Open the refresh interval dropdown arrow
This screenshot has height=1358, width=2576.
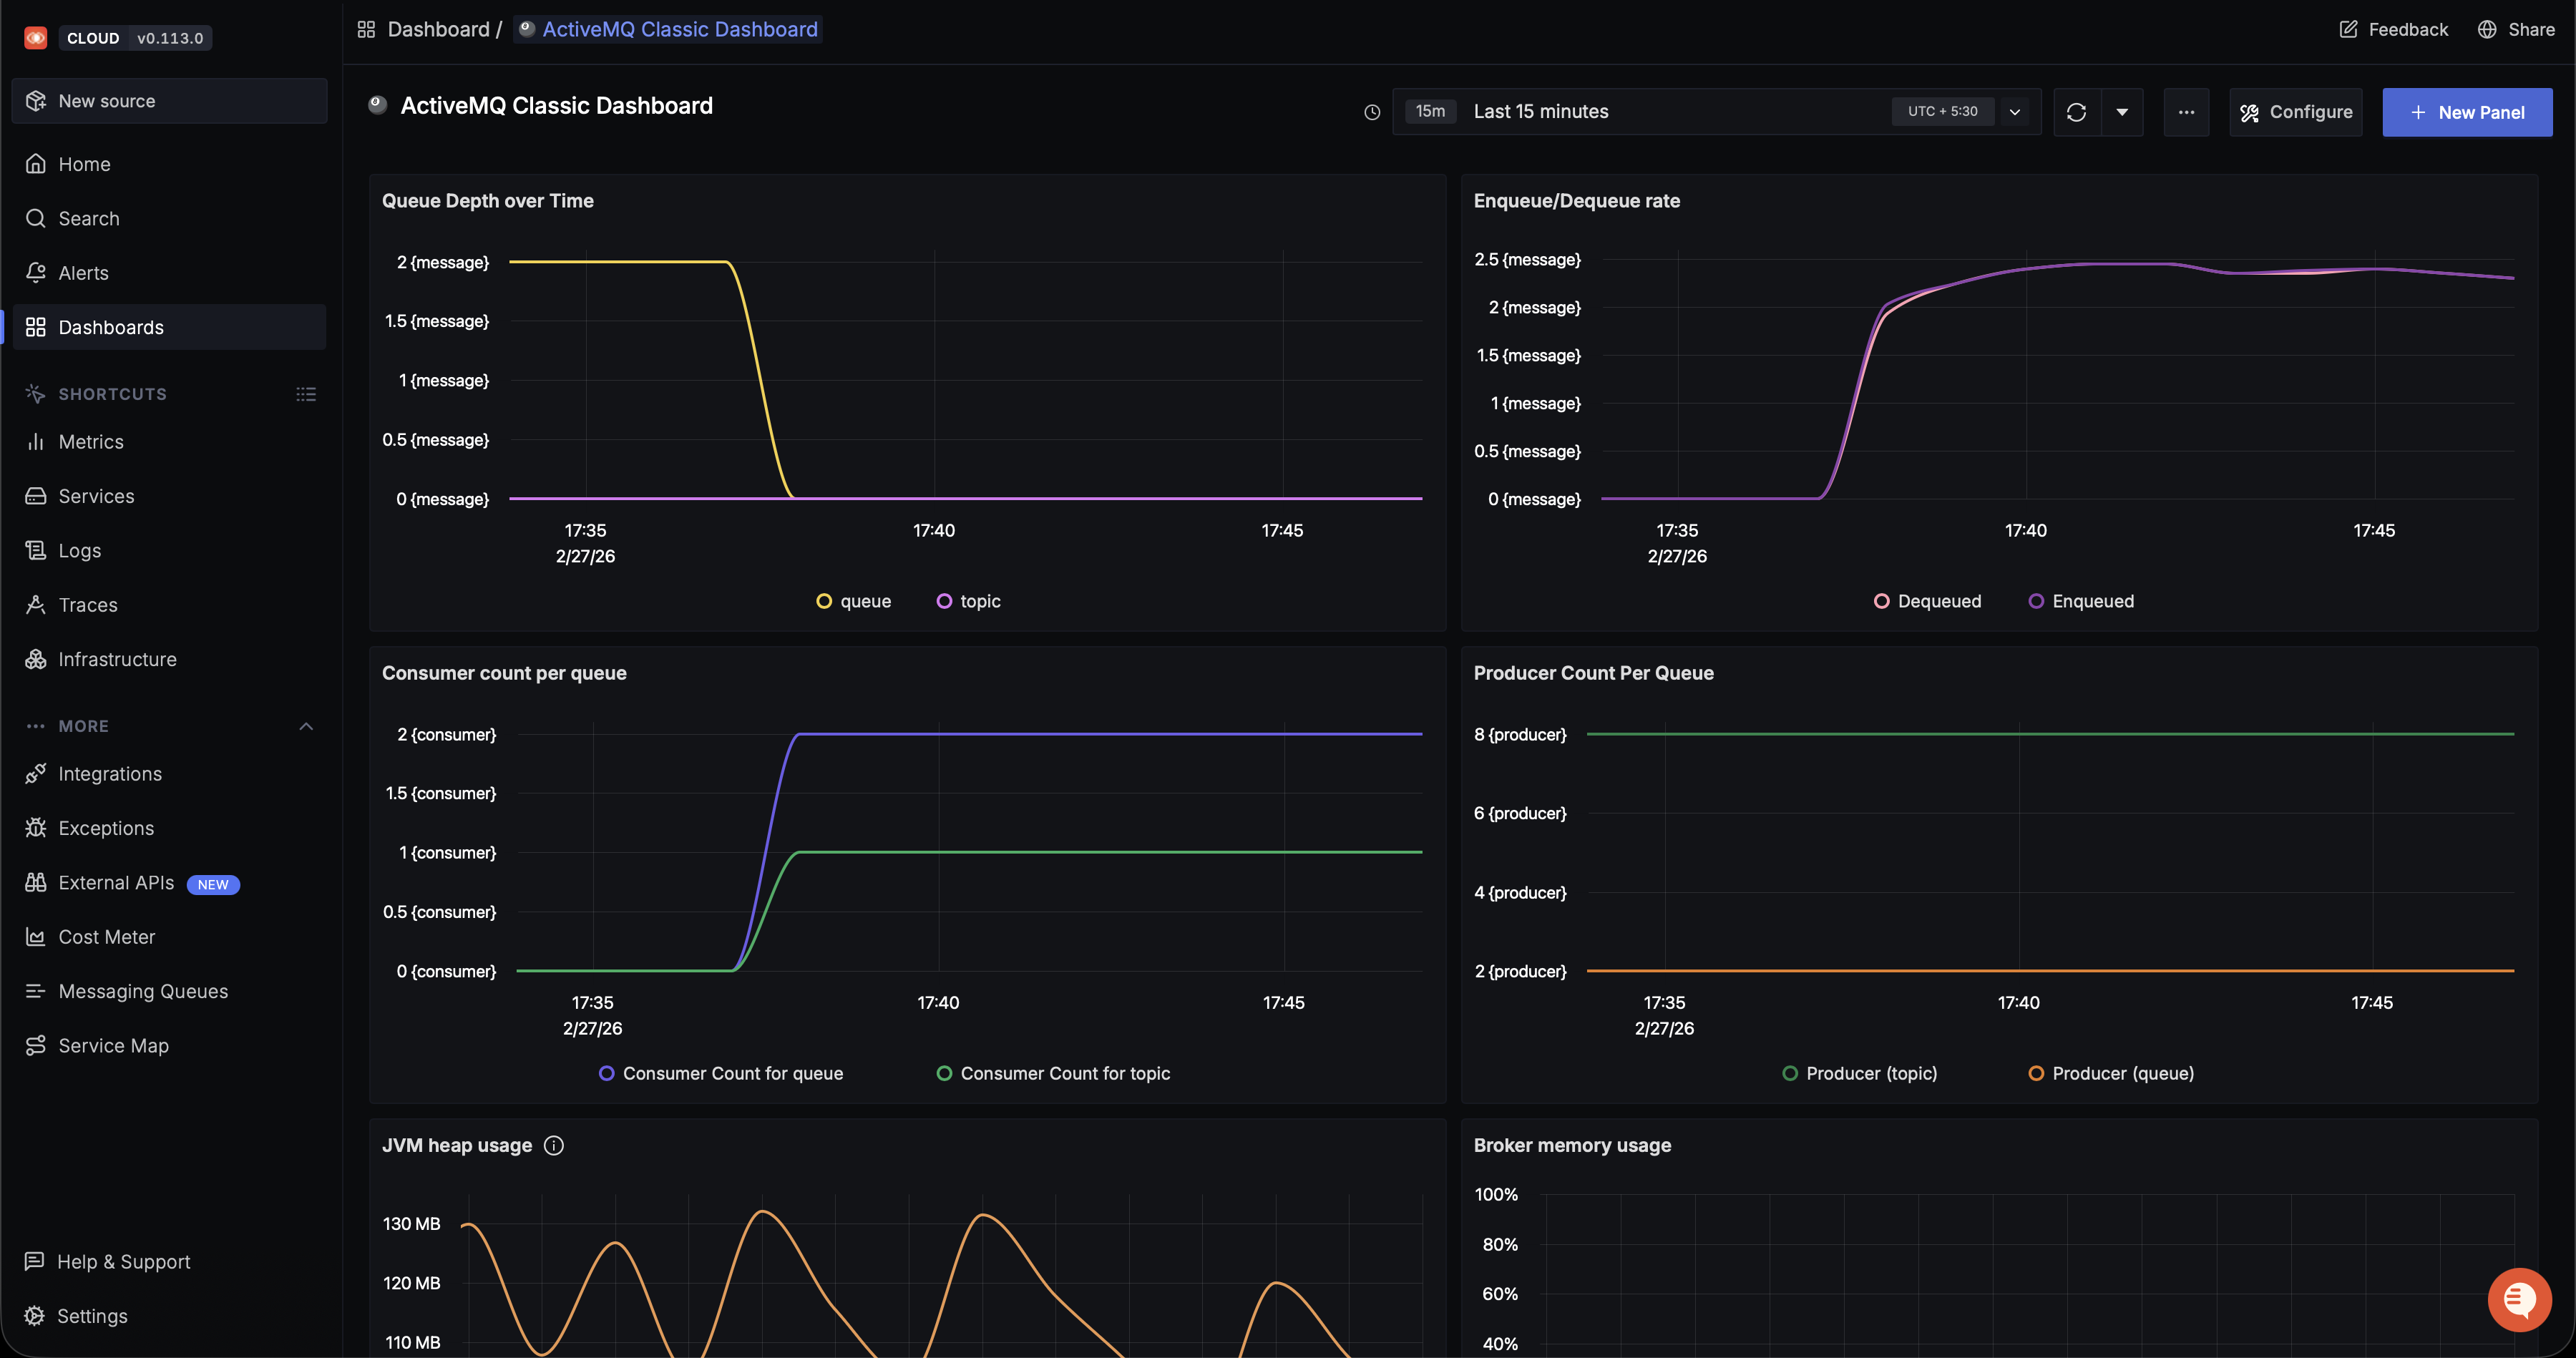(2122, 112)
